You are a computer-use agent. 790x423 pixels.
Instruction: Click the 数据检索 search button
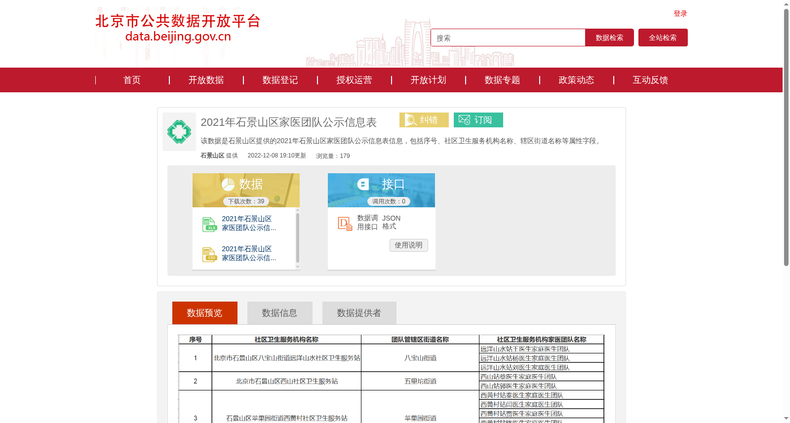tap(609, 38)
